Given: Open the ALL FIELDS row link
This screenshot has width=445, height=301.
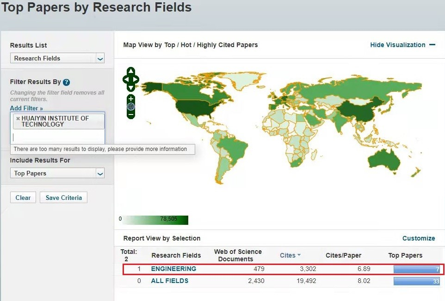Looking at the screenshot, I should (x=169, y=281).
